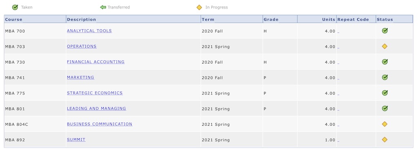Click the In Progress diamond for MBA 703
This screenshot has width=418, height=153.
pos(385,46)
